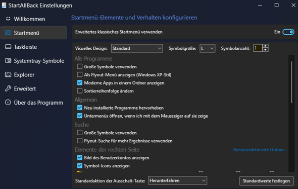Maximize the StartAllBack window
Viewport: 298px width, 189px height.
click(276, 6)
